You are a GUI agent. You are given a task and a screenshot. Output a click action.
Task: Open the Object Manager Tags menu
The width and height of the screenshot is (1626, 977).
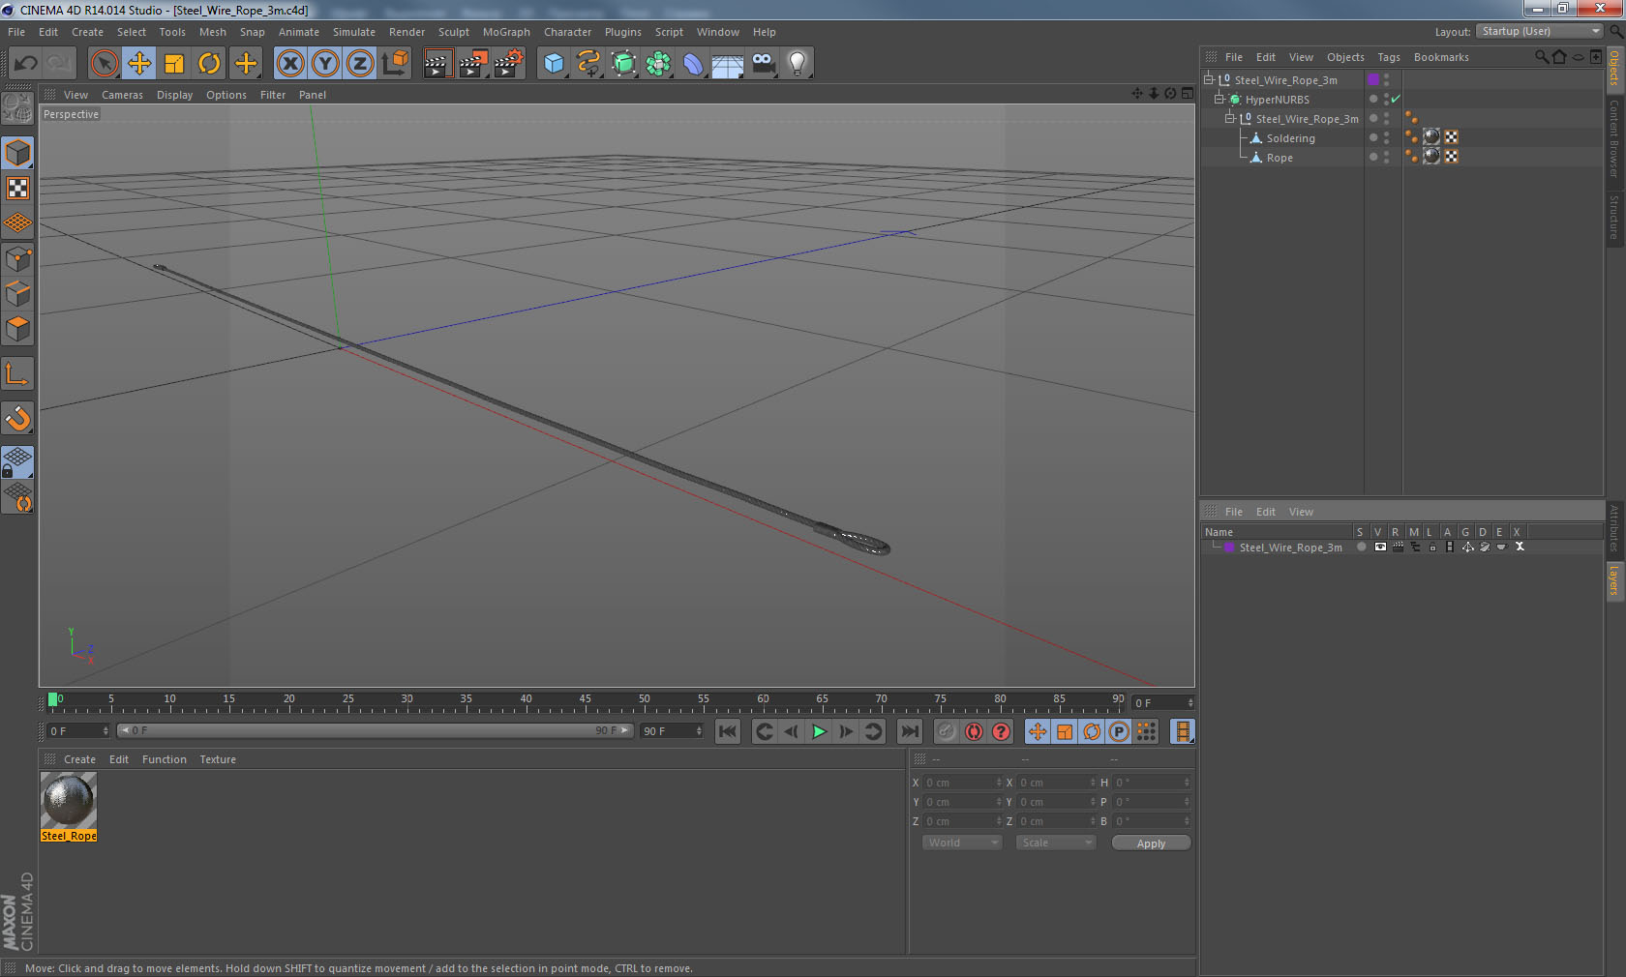click(1389, 57)
